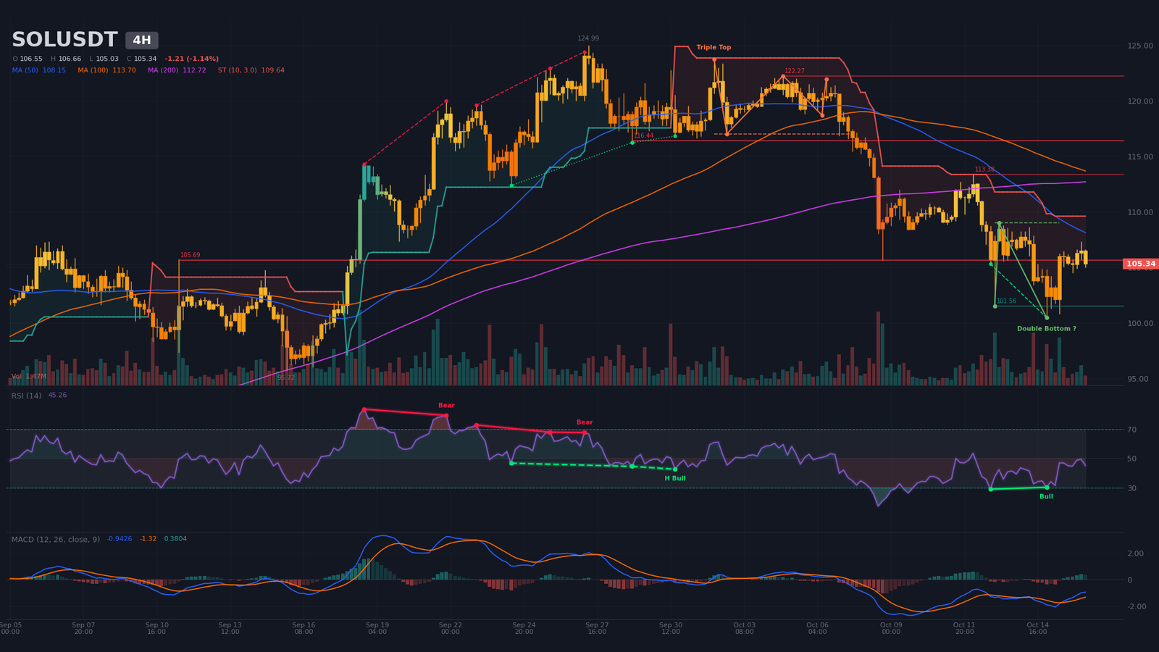Click the 2.00 label on MACD axis
Viewport: 1159px width, 652px height.
click(1135, 553)
